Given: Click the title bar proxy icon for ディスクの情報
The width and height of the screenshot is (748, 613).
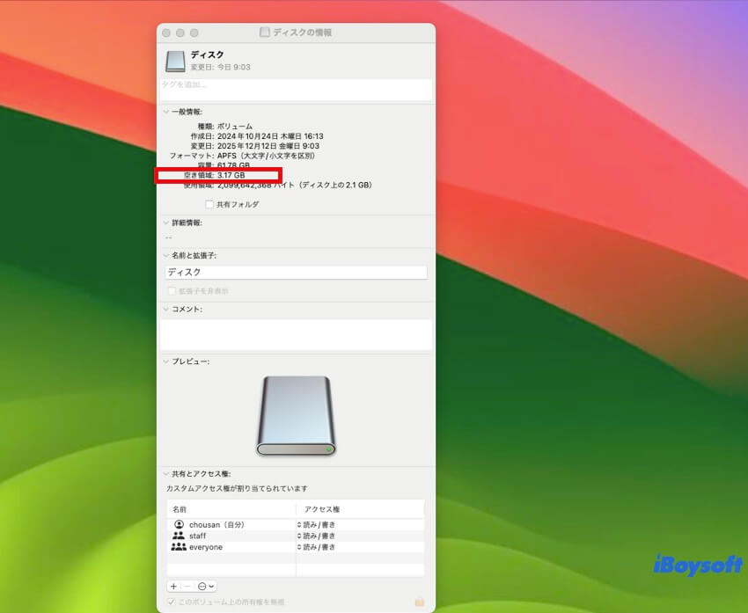Looking at the screenshot, I should click(x=265, y=33).
